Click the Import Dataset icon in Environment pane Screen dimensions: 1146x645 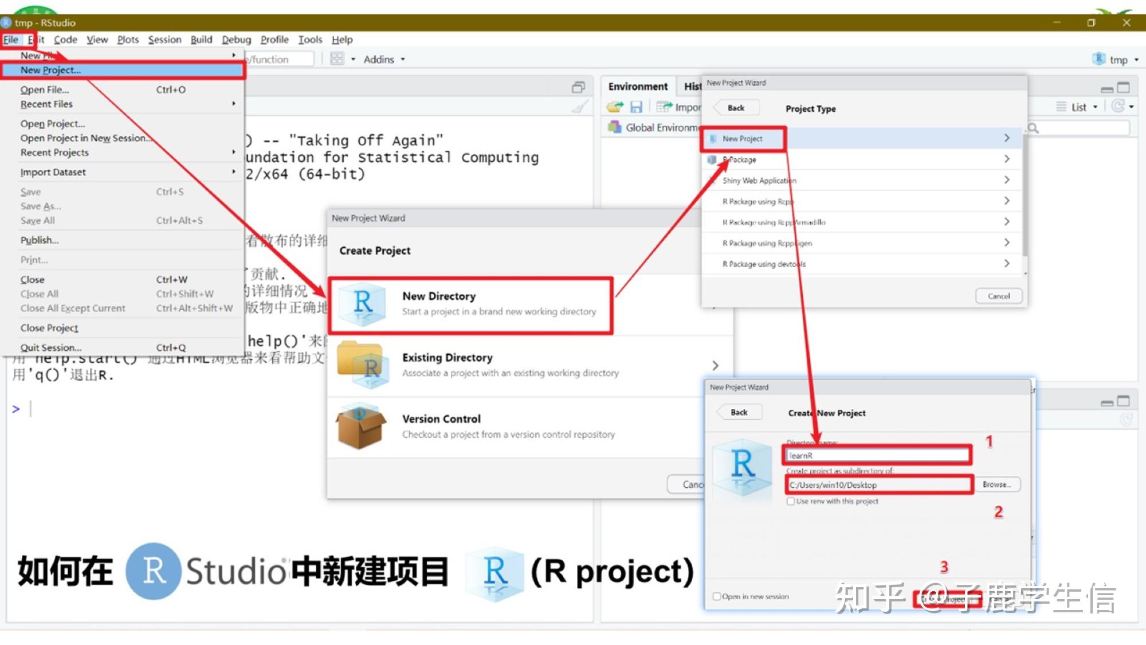663,106
